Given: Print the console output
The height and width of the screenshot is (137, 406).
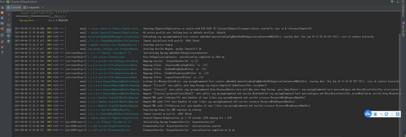Looking at the screenshot, I should pyautogui.click(x=9, y=36).
